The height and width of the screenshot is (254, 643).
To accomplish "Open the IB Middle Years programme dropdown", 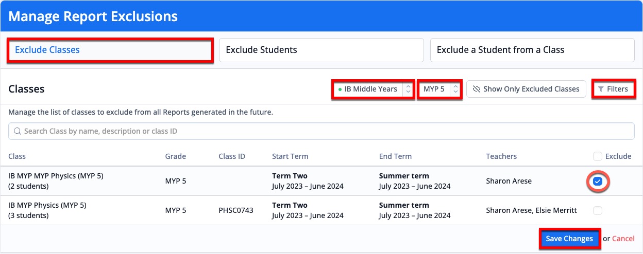I will [373, 89].
